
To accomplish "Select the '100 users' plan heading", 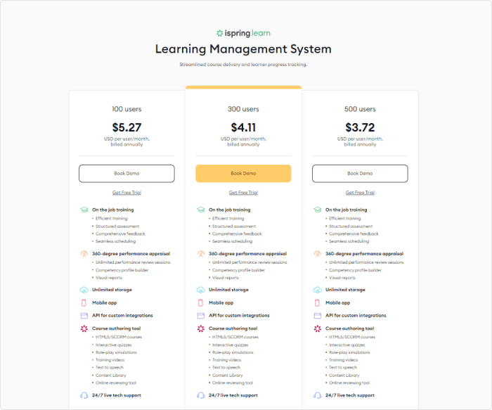I will (x=127, y=109).
